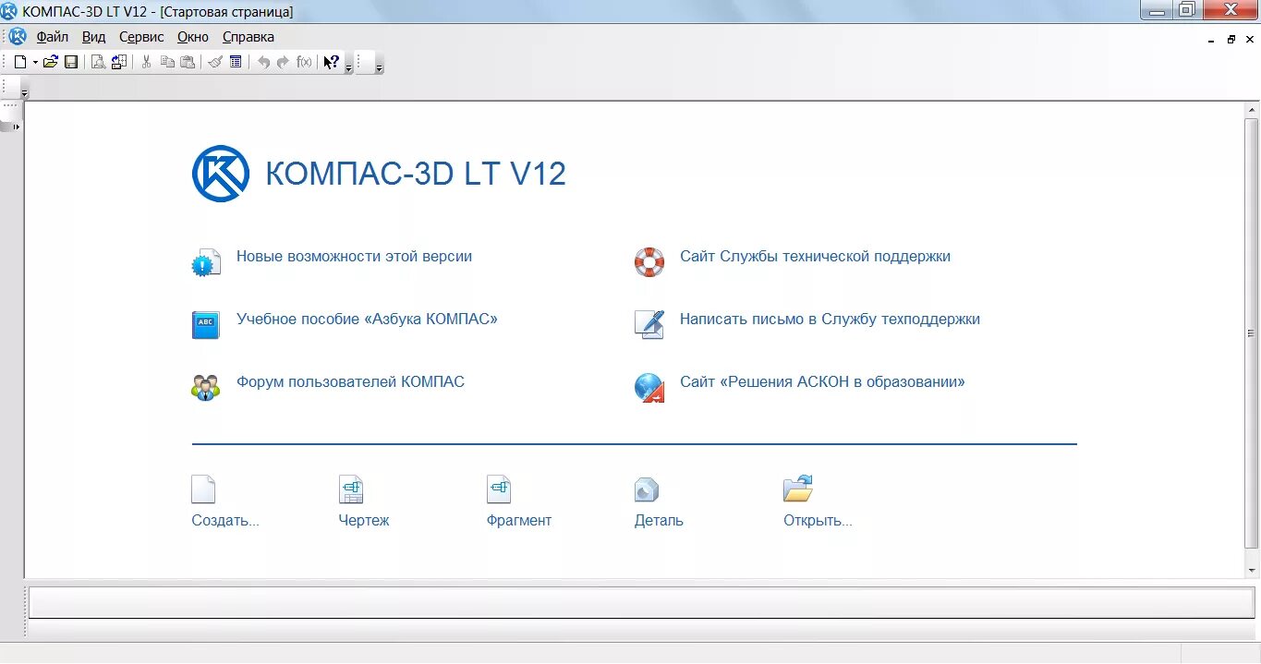Close the inner Start page document
The width and height of the screenshot is (1261, 664).
pos(1250,40)
